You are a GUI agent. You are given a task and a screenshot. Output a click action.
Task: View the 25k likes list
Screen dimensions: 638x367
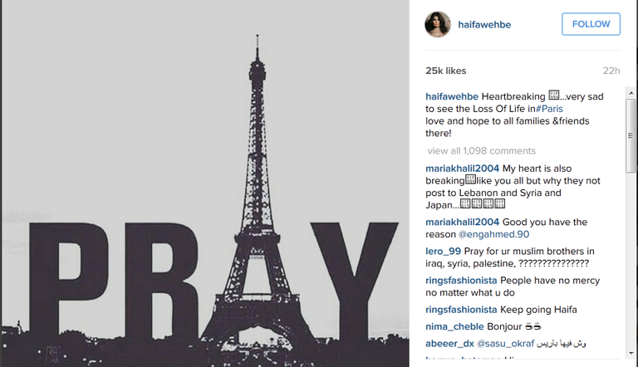(445, 71)
